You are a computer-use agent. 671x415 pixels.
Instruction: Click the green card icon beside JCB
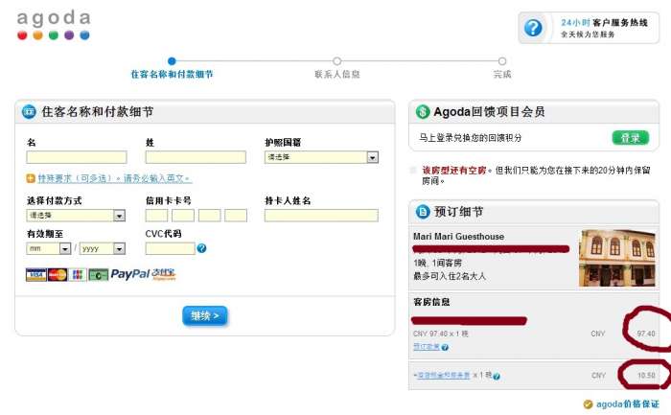coord(98,275)
